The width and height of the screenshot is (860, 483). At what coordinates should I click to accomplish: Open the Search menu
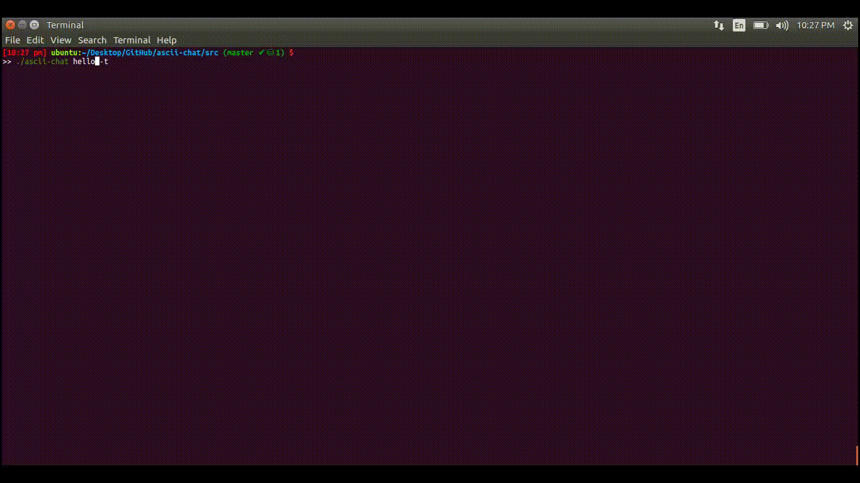click(x=92, y=40)
